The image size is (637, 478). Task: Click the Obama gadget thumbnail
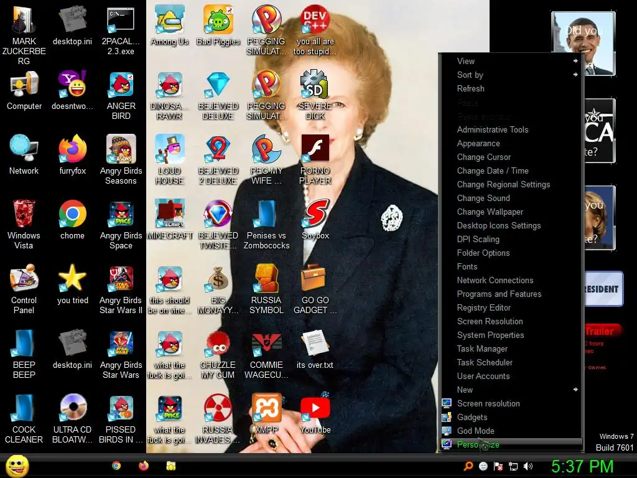point(584,44)
